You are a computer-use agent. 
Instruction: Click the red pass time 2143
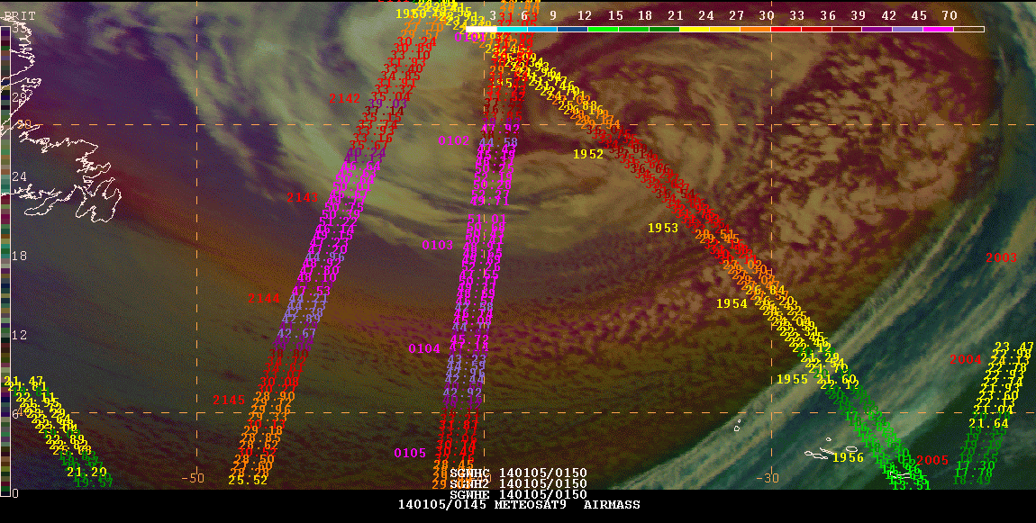303,197
